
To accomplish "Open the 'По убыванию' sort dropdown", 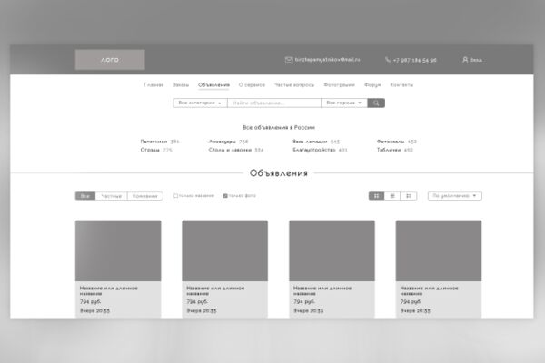I will [x=455, y=196].
